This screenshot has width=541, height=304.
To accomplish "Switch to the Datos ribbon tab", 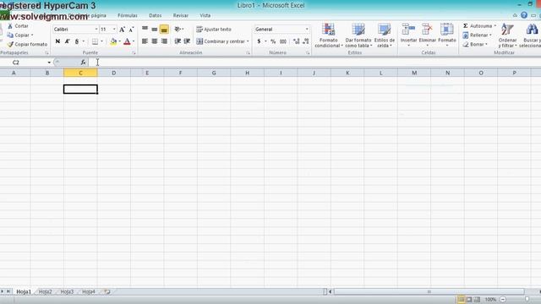I will point(156,15).
